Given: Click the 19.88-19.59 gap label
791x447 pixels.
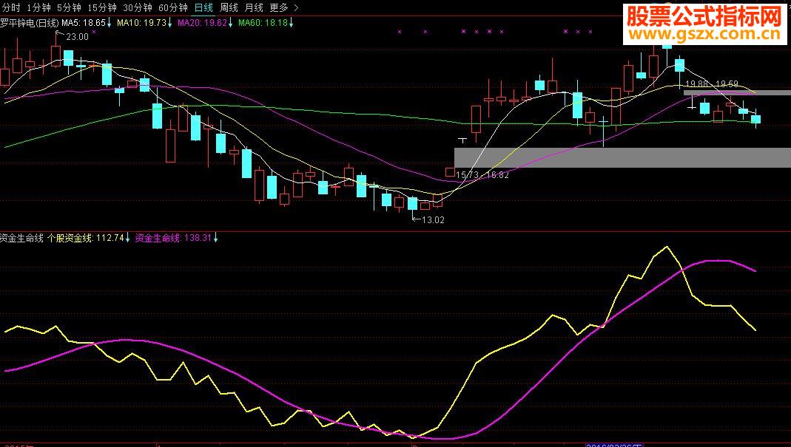Looking at the screenshot, I should click(711, 84).
